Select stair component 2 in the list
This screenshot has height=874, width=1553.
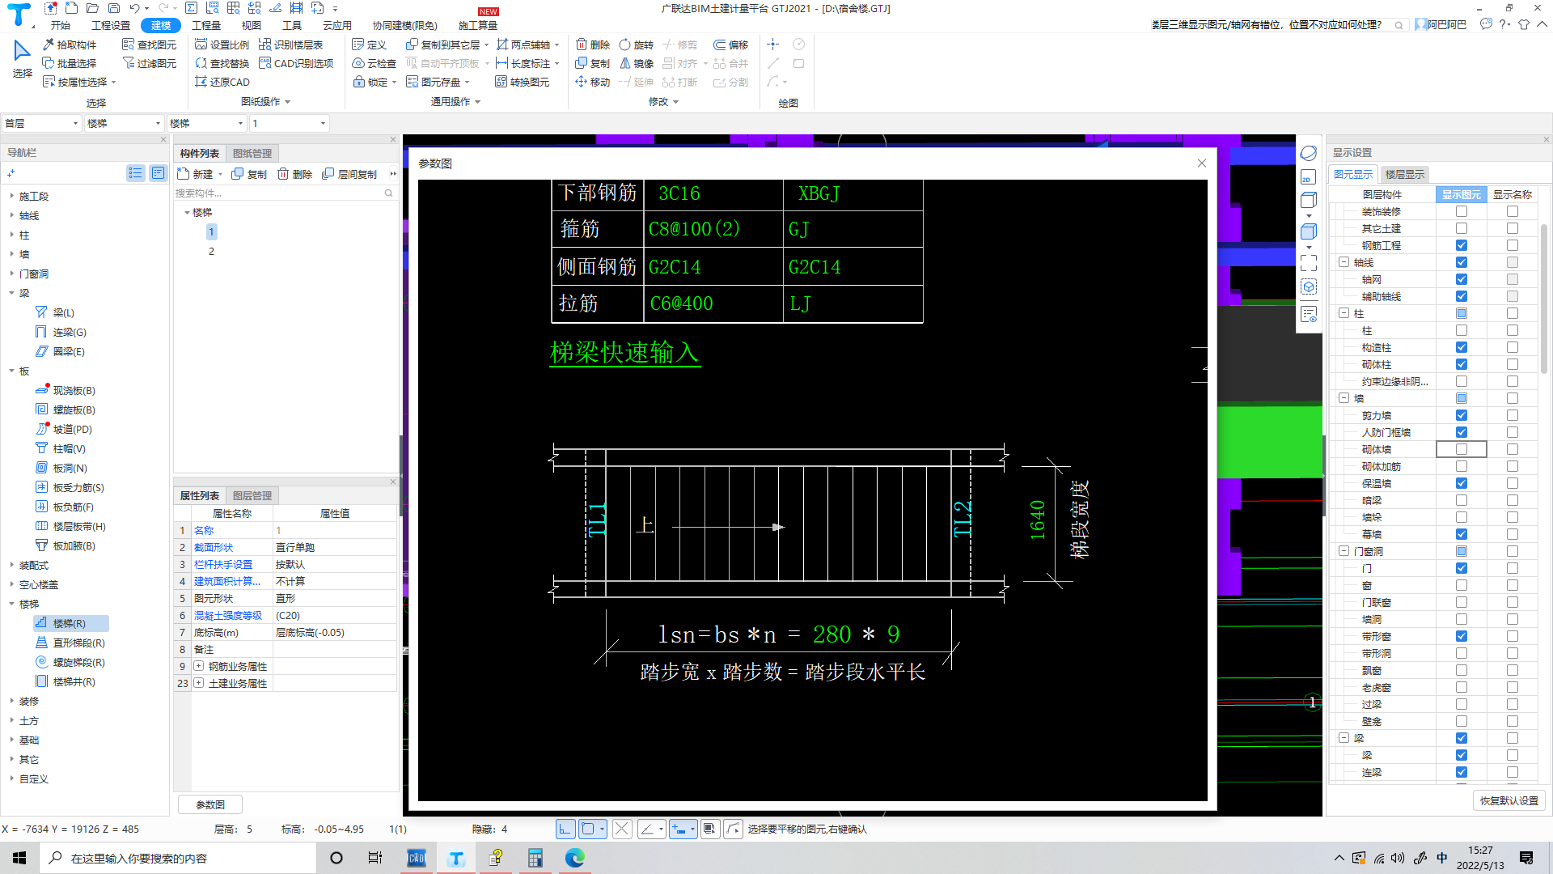point(211,251)
